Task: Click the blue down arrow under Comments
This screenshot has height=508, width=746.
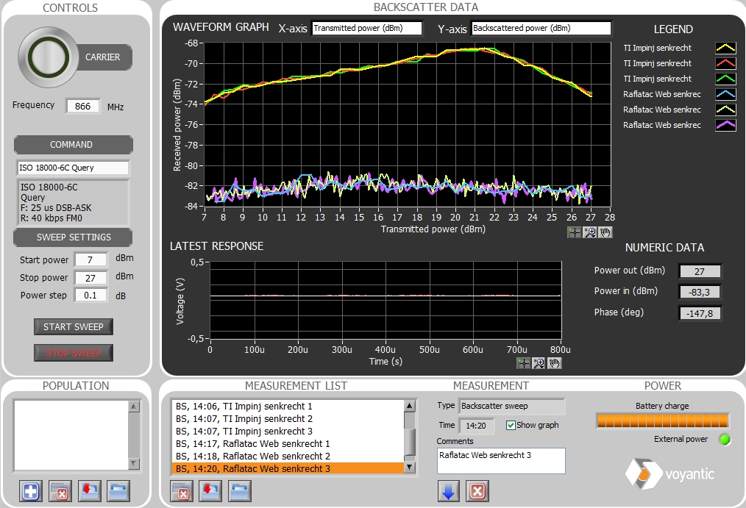Action: click(x=448, y=490)
